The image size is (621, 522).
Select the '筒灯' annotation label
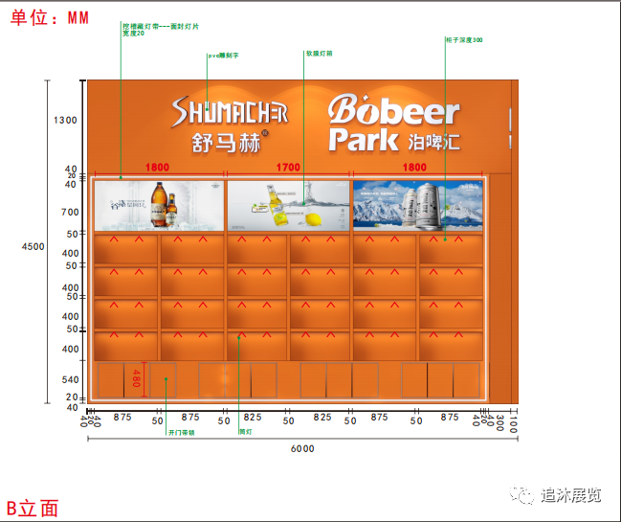[246, 432]
